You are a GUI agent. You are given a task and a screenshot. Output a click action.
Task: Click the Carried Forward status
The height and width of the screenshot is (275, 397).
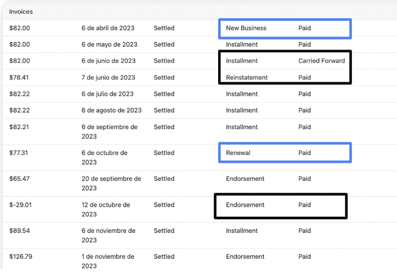321,61
